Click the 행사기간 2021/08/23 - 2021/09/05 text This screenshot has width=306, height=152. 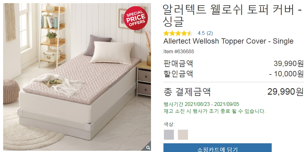(x=202, y=104)
